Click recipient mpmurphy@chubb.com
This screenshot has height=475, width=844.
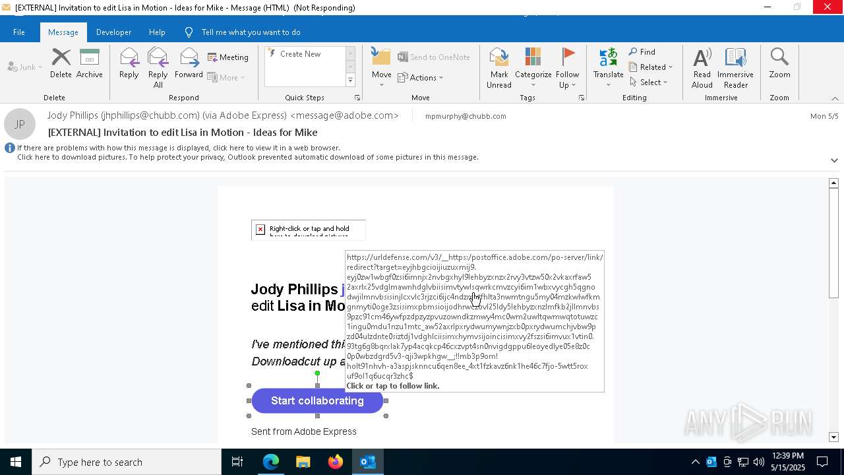click(x=466, y=116)
